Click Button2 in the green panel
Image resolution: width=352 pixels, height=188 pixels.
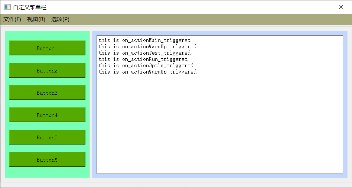tap(47, 70)
